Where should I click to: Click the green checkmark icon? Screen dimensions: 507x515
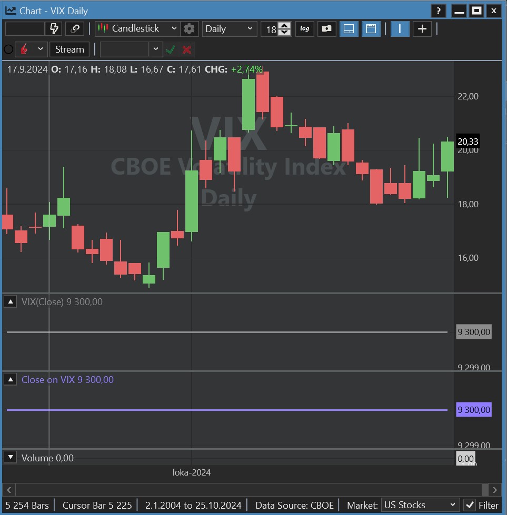[170, 50]
